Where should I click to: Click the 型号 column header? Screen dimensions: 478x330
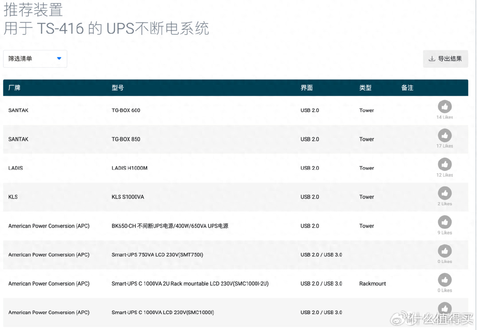pos(118,88)
